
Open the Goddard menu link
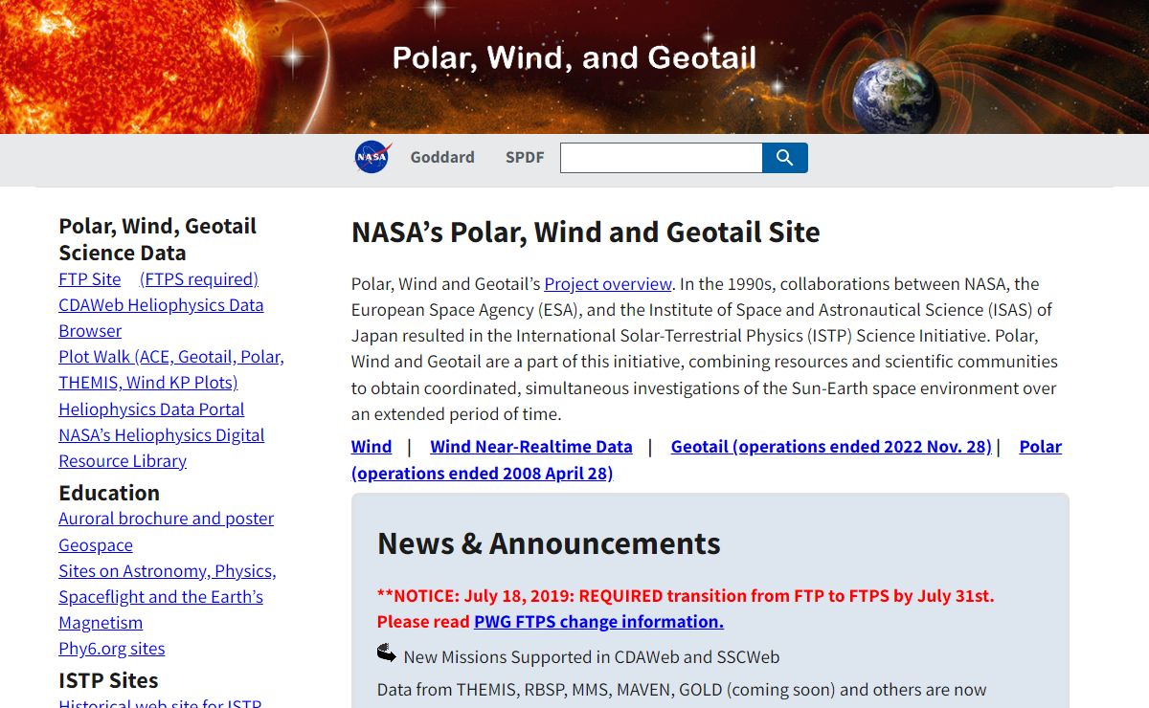pyautogui.click(x=442, y=158)
